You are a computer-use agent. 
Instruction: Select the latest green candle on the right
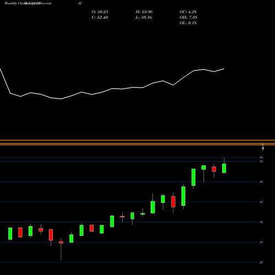point(224,168)
